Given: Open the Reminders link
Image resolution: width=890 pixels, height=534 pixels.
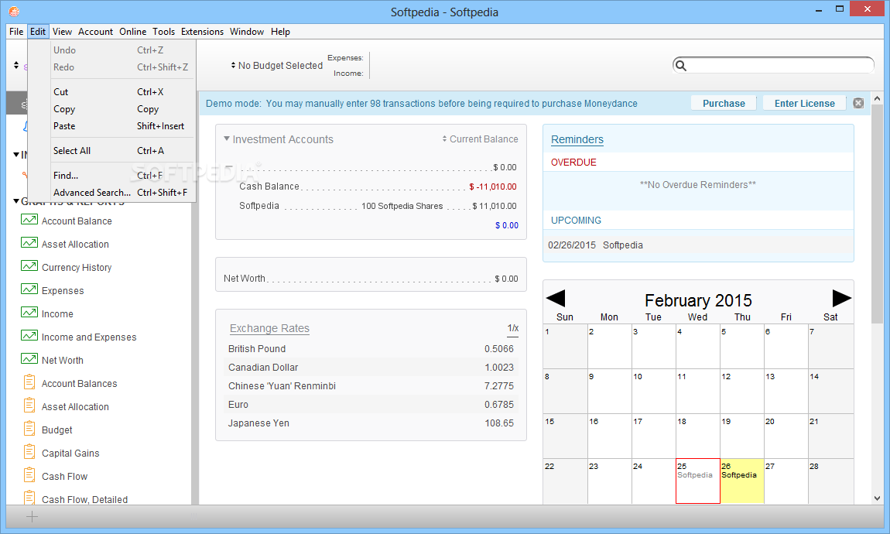Looking at the screenshot, I should pos(577,139).
